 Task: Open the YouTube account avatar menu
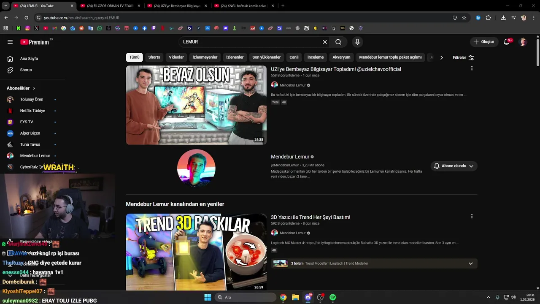pos(523,42)
